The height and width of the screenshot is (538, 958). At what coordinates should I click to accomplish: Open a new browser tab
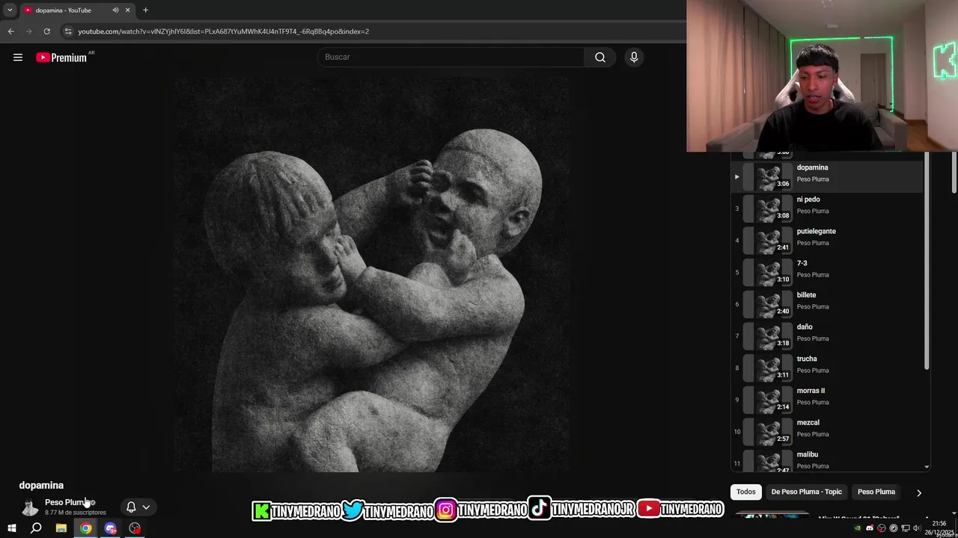click(x=145, y=10)
